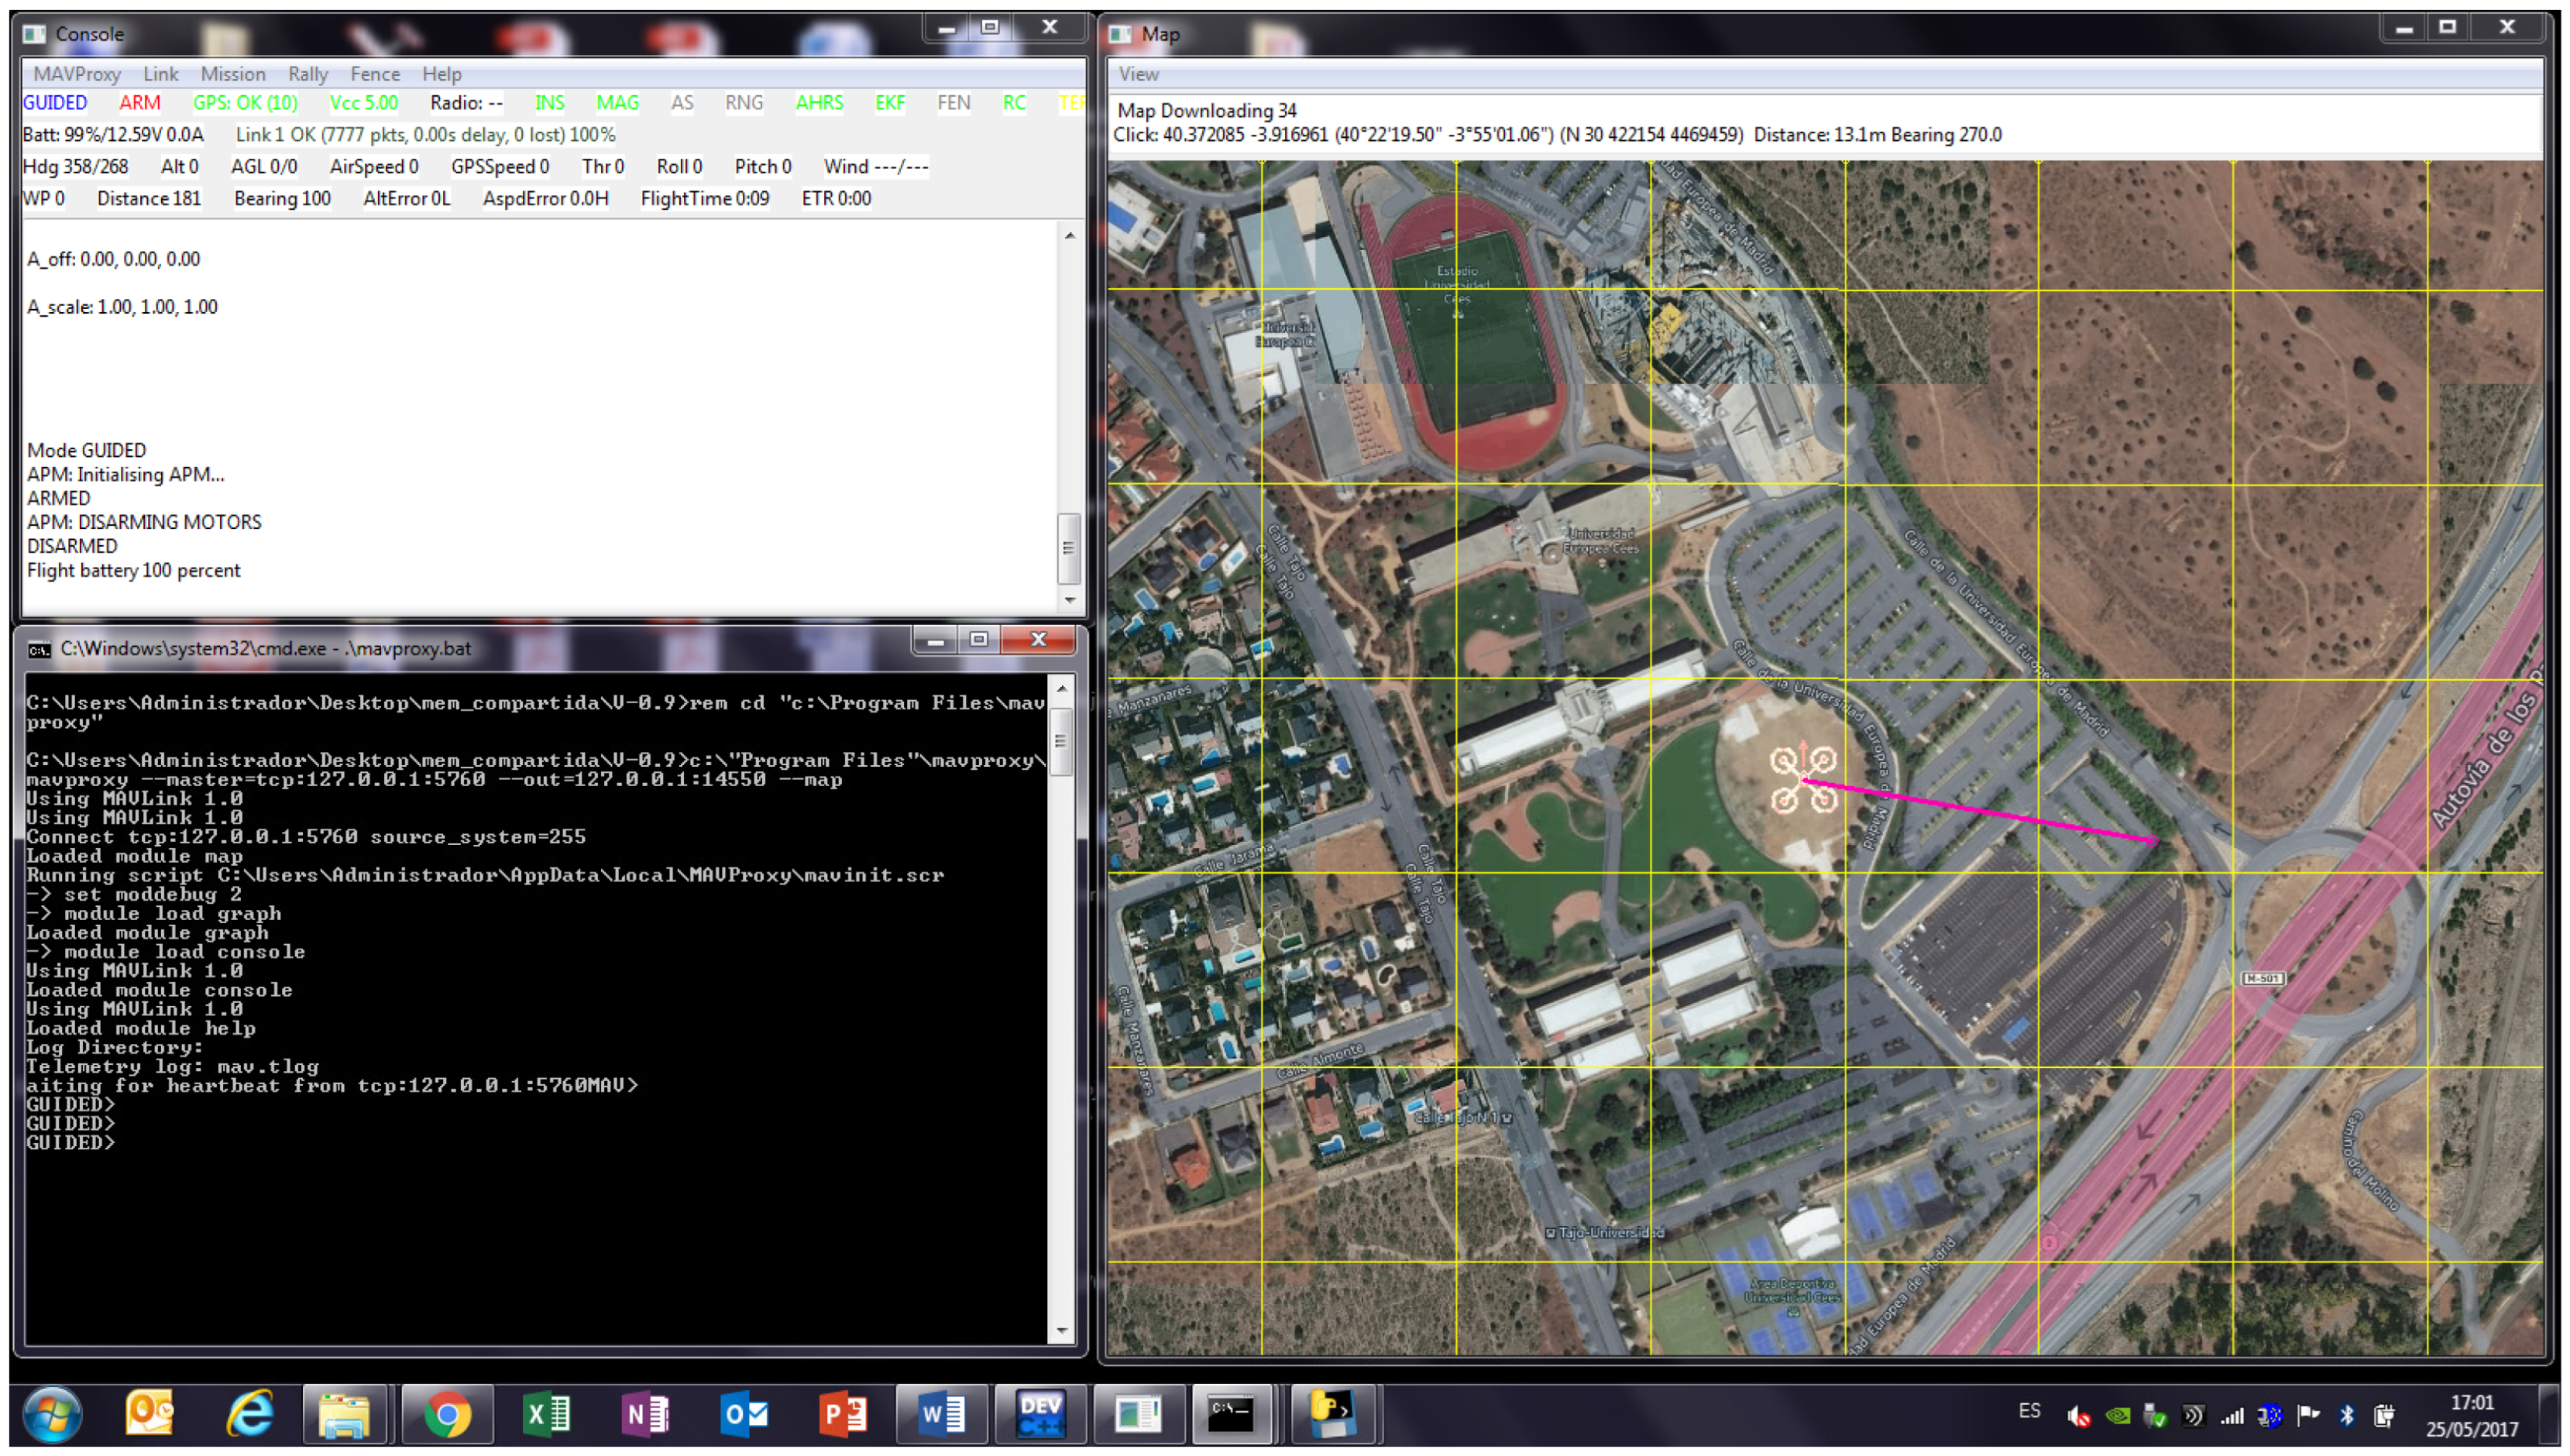Open the Fence menu
This screenshot has height=1456, width=2570.
pos(374,74)
